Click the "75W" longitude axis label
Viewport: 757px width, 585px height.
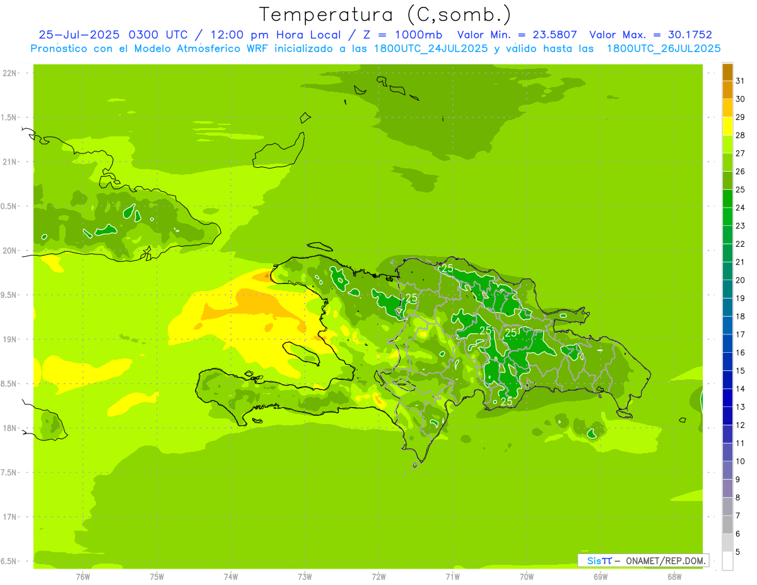coord(157,577)
